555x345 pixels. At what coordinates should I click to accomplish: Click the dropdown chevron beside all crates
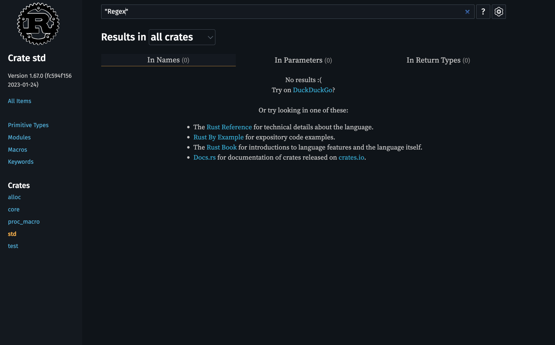210,38
